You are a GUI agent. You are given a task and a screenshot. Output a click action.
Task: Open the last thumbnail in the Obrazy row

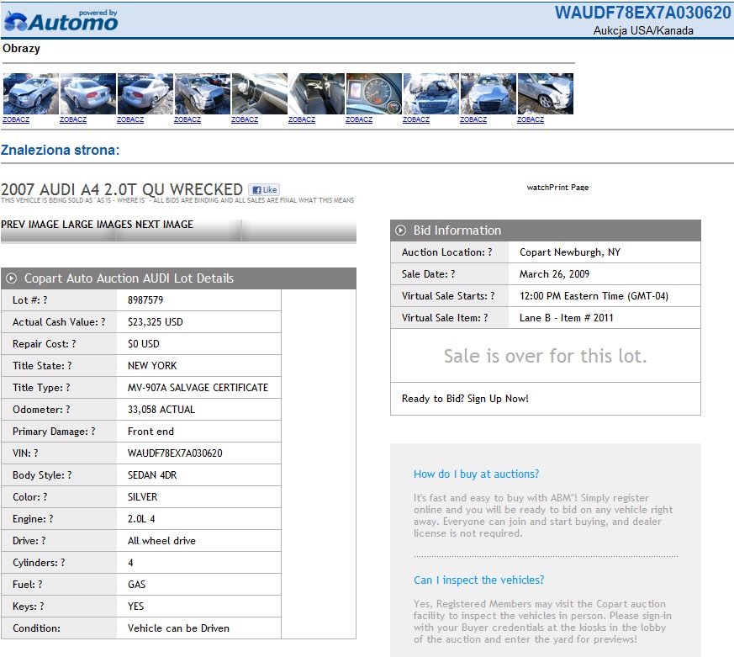point(545,93)
